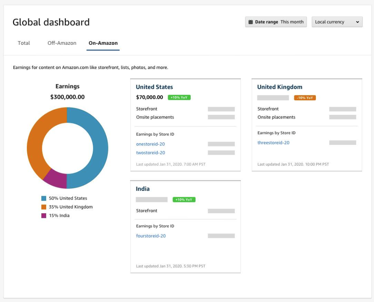Click the $300,000.00 total earnings value

(x=67, y=97)
